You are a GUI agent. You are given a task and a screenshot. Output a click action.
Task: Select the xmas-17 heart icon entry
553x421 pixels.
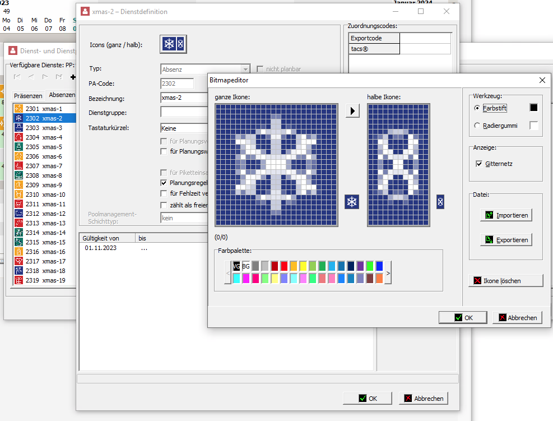click(18, 261)
